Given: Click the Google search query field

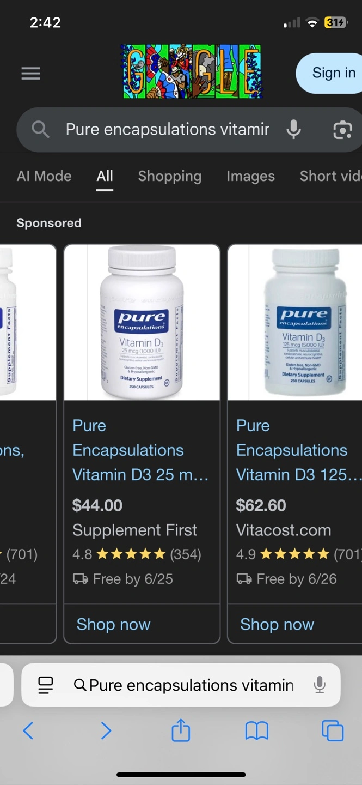Looking at the screenshot, I should tap(167, 130).
